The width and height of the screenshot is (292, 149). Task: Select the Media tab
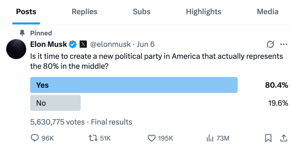(267, 12)
